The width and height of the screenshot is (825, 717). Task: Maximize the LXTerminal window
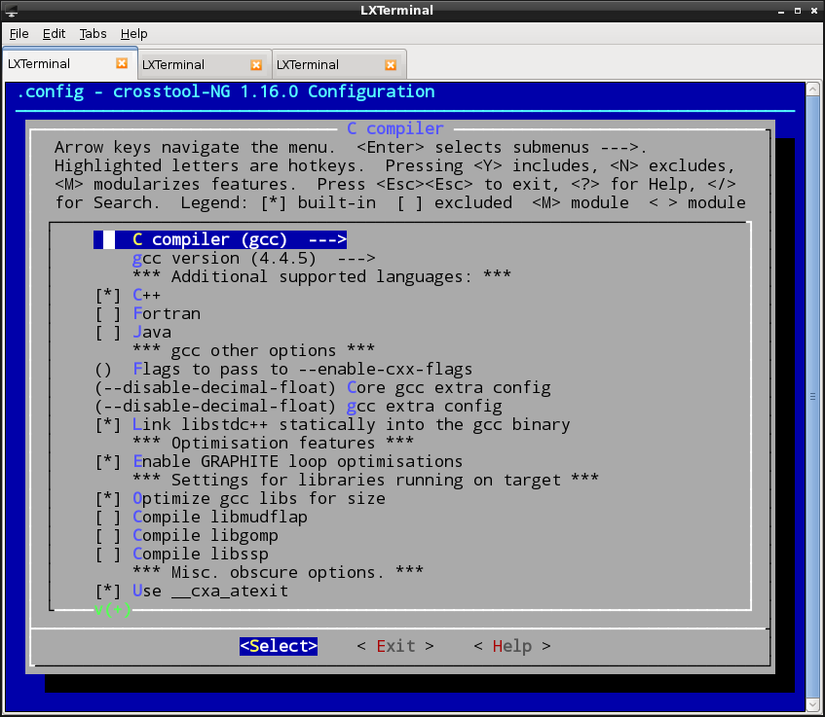pos(798,11)
